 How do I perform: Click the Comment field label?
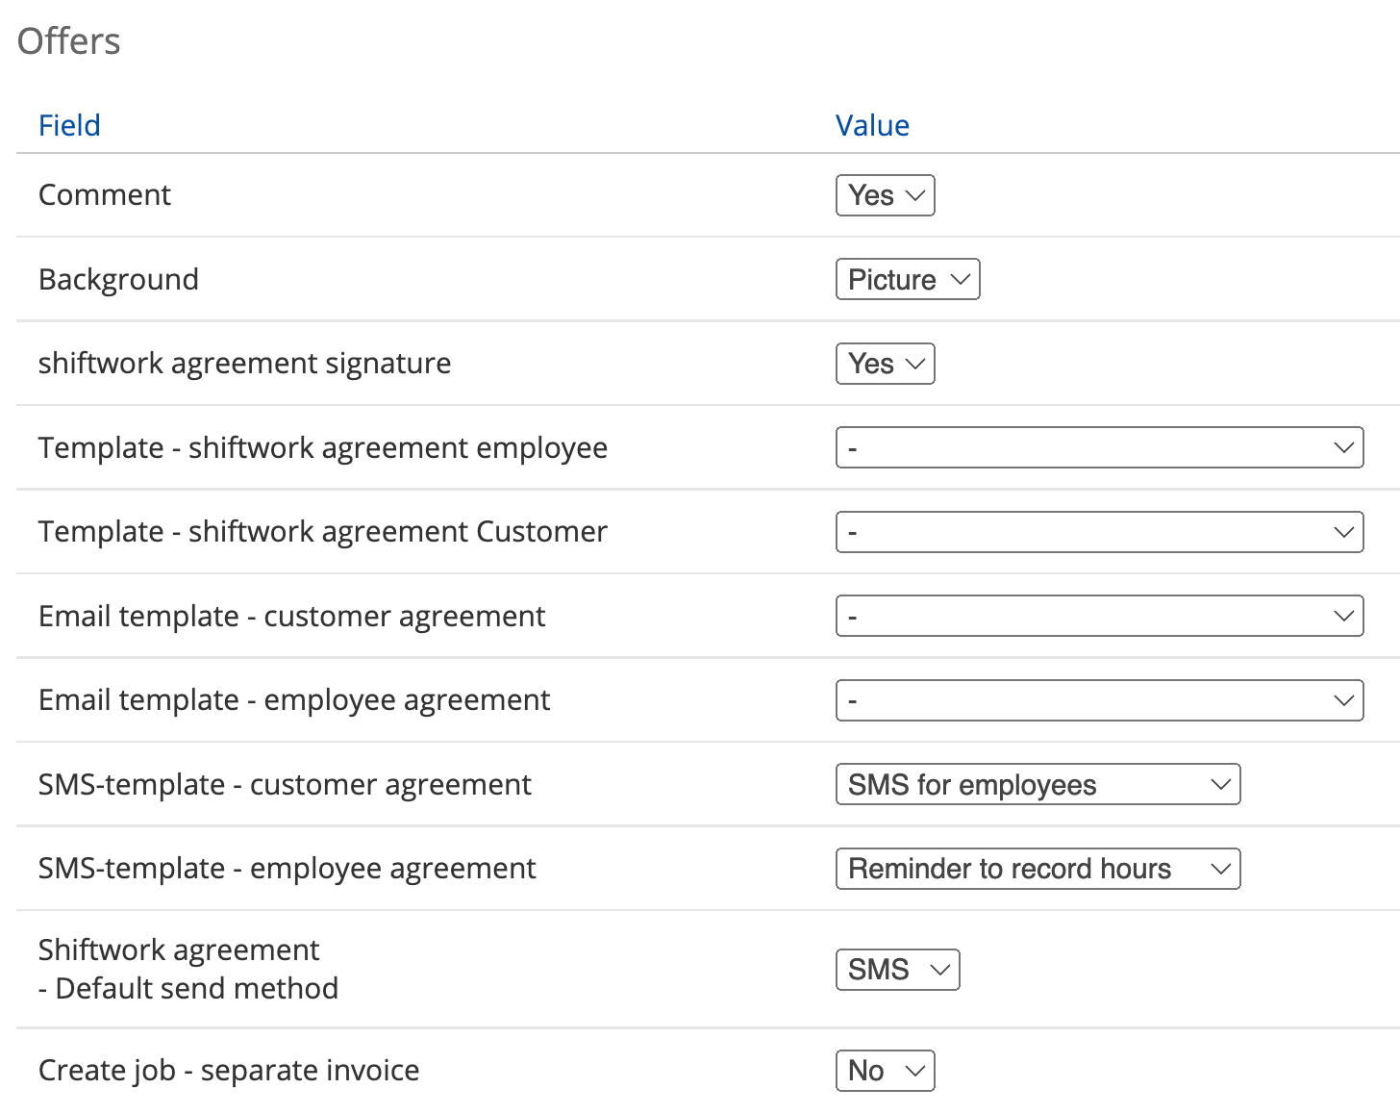[105, 195]
